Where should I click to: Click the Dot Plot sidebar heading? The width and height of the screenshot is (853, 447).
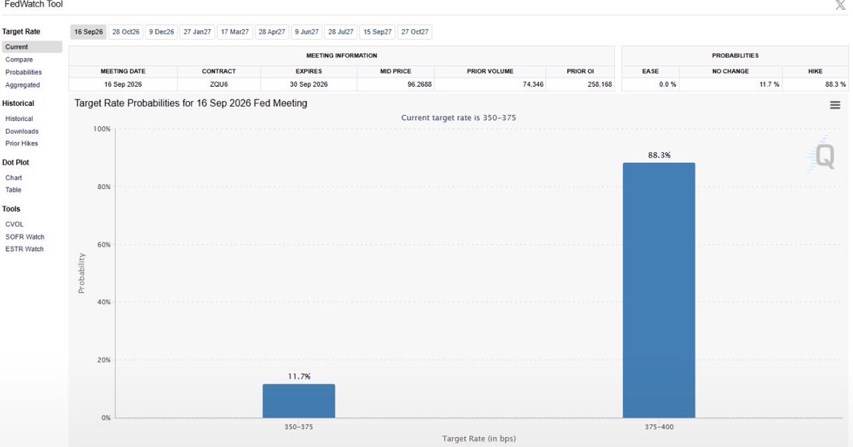point(16,162)
